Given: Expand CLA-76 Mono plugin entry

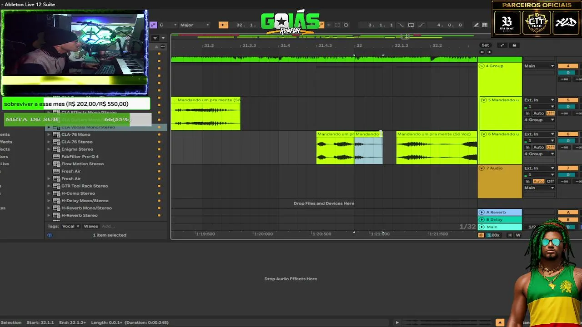Looking at the screenshot, I should tap(49, 135).
